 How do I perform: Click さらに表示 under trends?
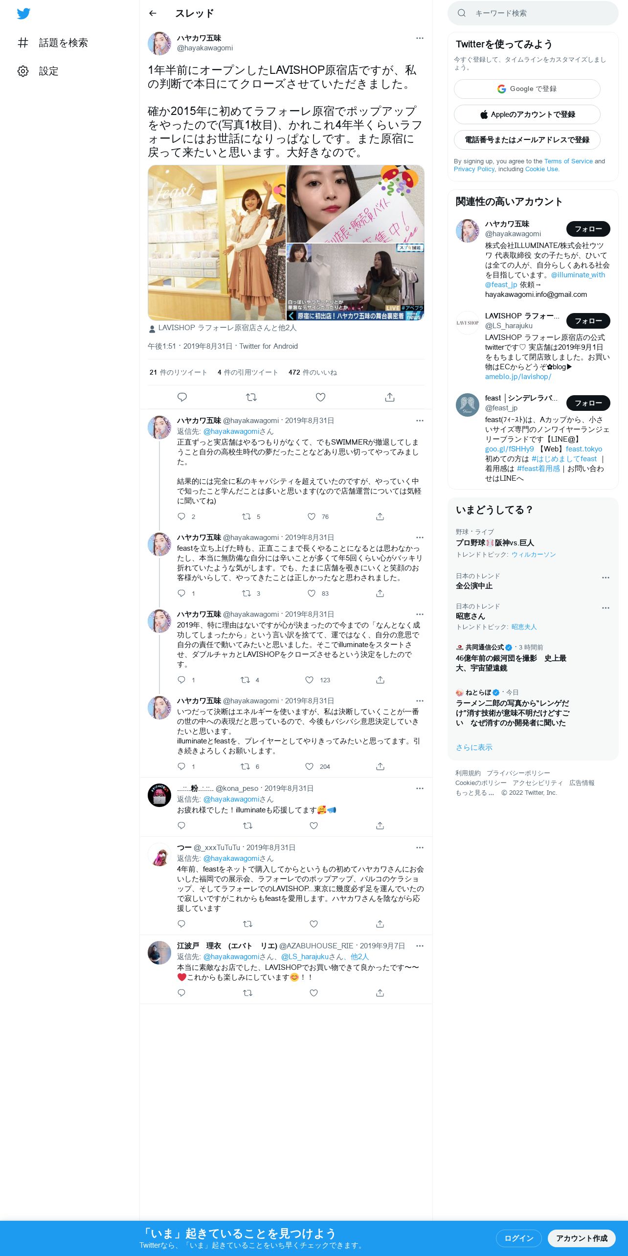474,747
